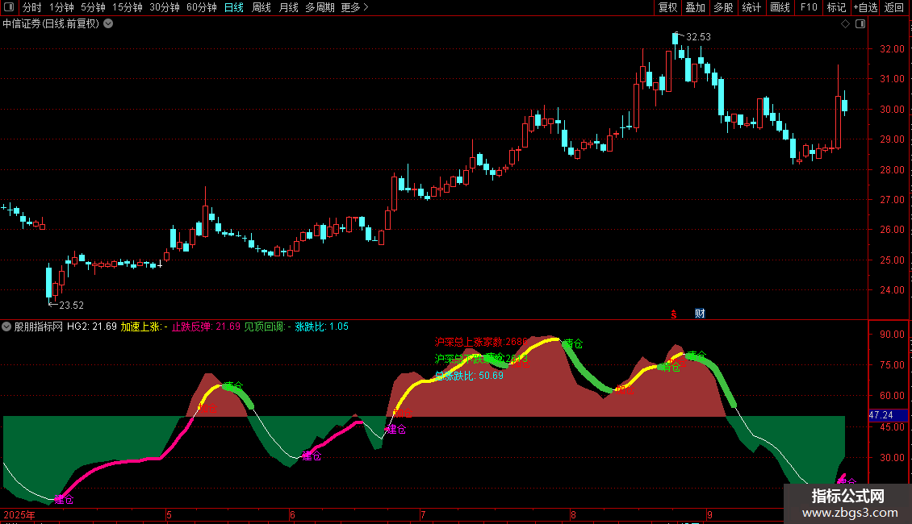Select the 60分钟 period tab
912x524 pixels.
click(202, 7)
